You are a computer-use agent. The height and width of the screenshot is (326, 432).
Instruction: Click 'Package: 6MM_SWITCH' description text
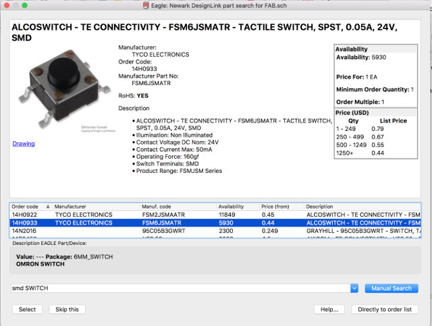(x=80, y=256)
